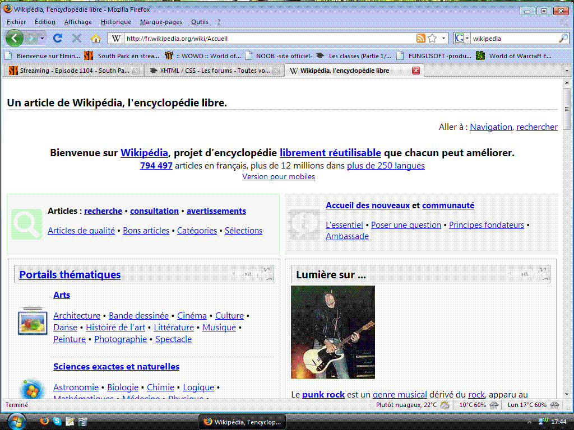Expand the address bar URL dropdown
The width and height of the screenshot is (574, 430).
pos(444,38)
